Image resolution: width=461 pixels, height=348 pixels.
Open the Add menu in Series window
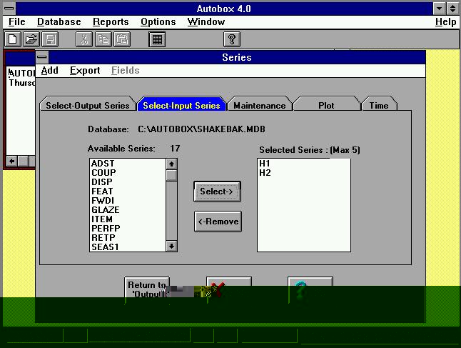point(50,70)
